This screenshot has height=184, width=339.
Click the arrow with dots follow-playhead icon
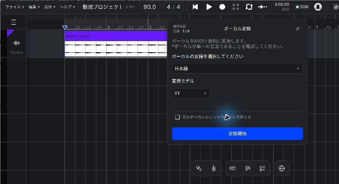click(263, 7)
